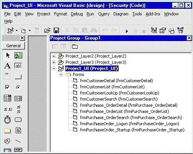Select the frmCustomerLookUp form

119,93
